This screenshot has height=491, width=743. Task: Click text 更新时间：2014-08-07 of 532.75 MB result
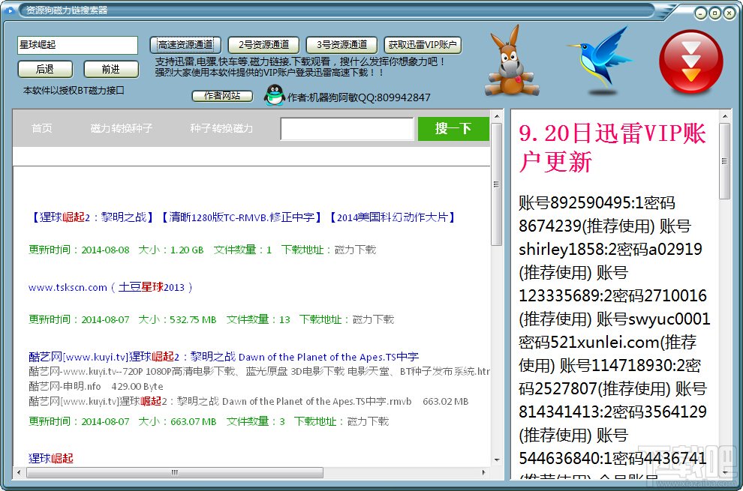click(x=79, y=319)
